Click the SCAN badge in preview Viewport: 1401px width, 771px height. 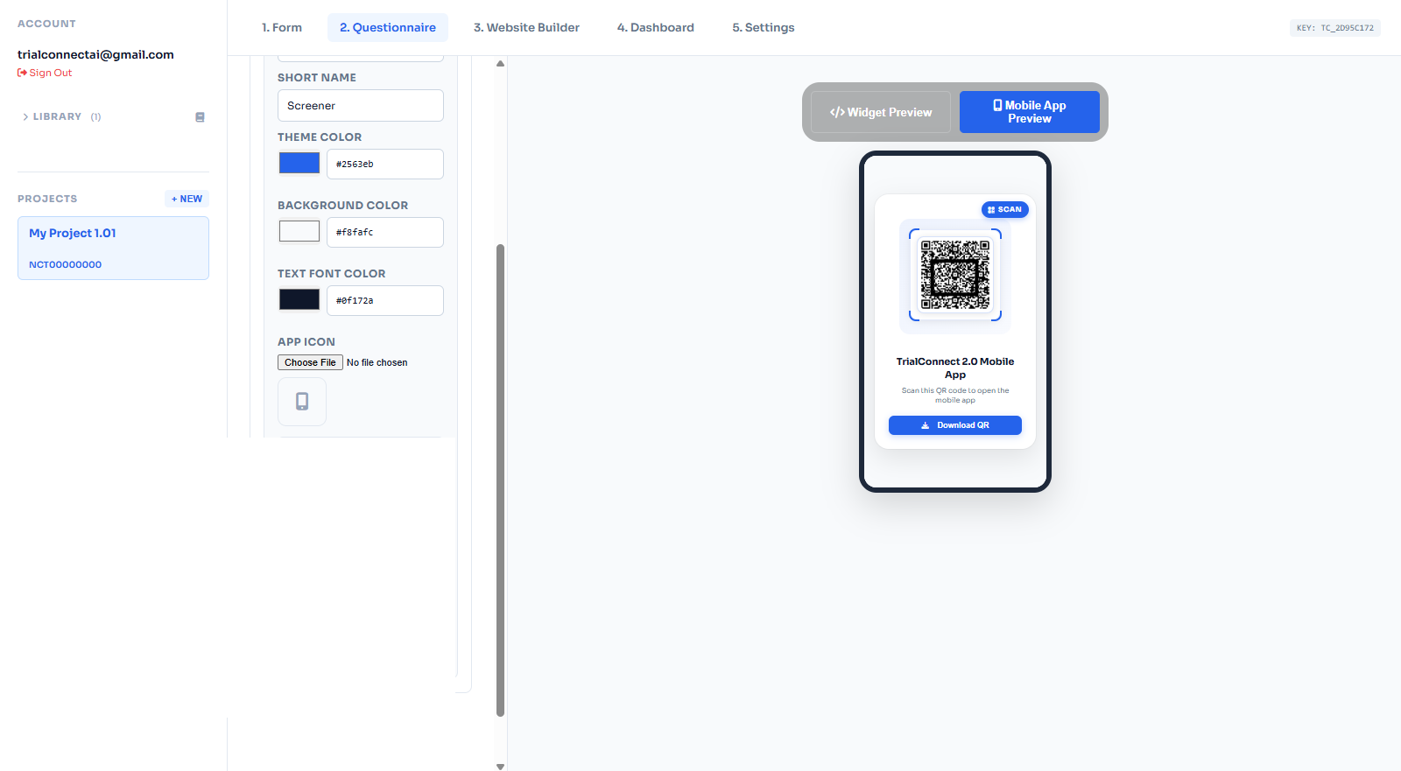(x=1004, y=210)
